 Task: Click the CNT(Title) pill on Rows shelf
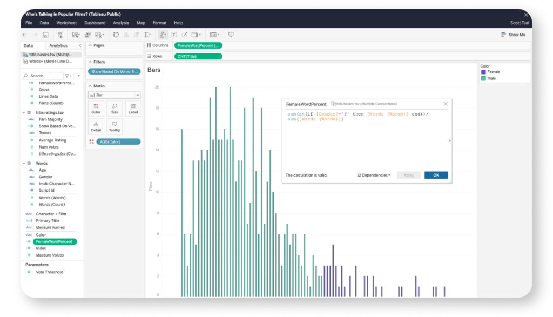click(198, 56)
